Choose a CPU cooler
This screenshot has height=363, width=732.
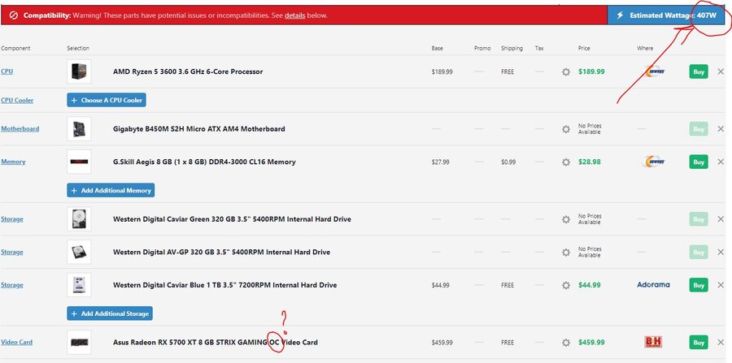pyautogui.click(x=107, y=100)
